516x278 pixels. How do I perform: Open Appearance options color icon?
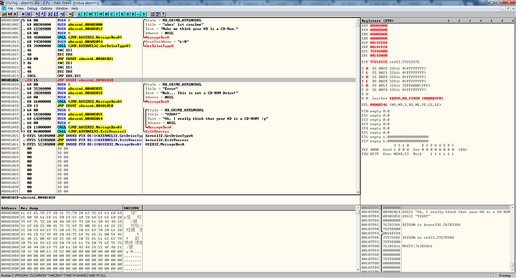pyautogui.click(x=158, y=14)
